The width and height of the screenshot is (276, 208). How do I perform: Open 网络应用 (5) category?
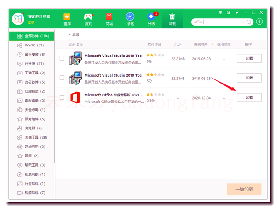click(31, 146)
